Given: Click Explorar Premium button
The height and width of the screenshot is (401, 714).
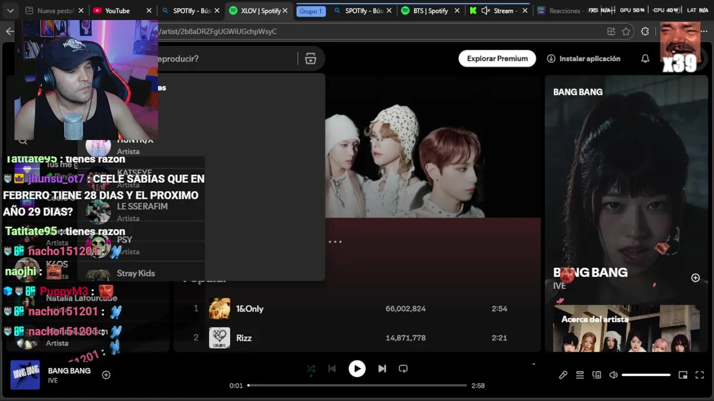Looking at the screenshot, I should (x=497, y=58).
